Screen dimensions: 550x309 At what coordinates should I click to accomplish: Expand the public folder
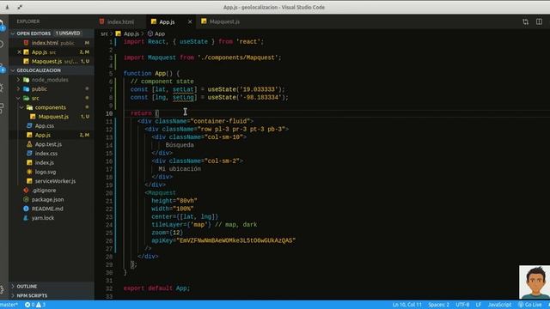pyautogui.click(x=18, y=88)
